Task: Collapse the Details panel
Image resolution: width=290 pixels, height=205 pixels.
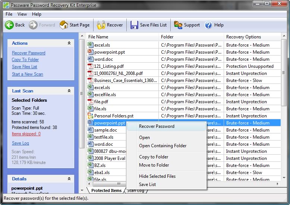Action: [69, 179]
